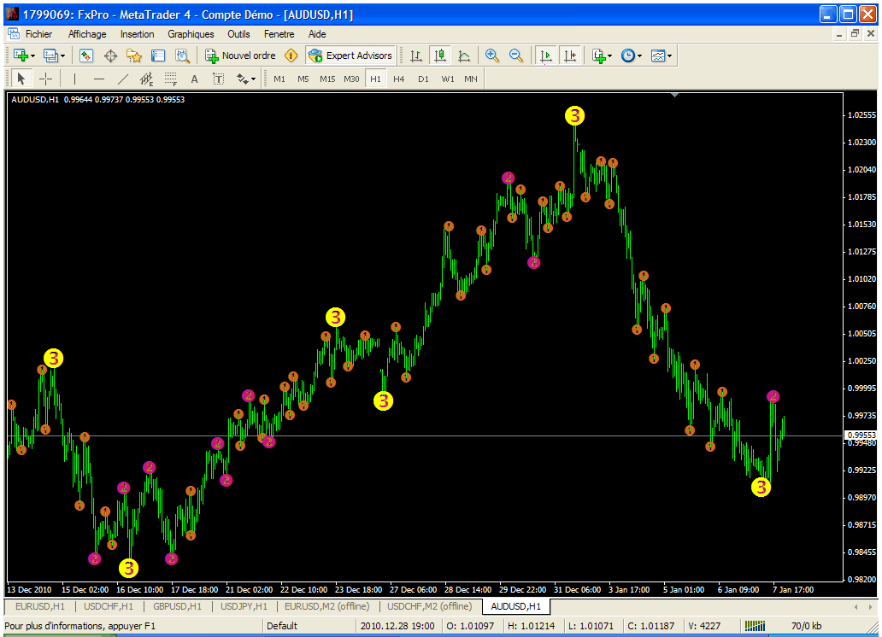Select the horizontal line drawing tool
Viewport: 882px width, 637px height.
coord(98,79)
